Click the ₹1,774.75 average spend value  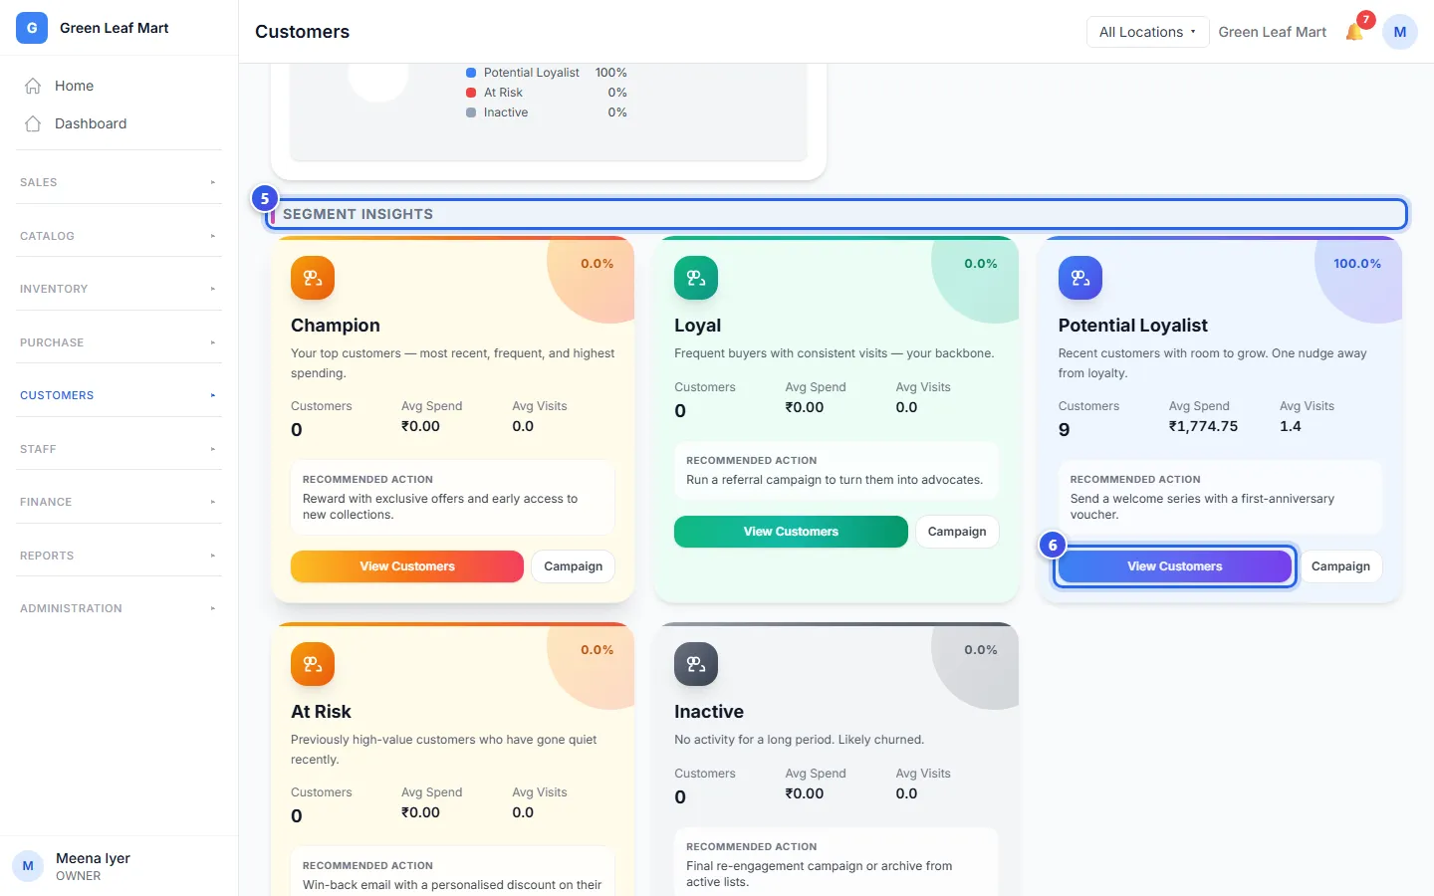[x=1204, y=426]
